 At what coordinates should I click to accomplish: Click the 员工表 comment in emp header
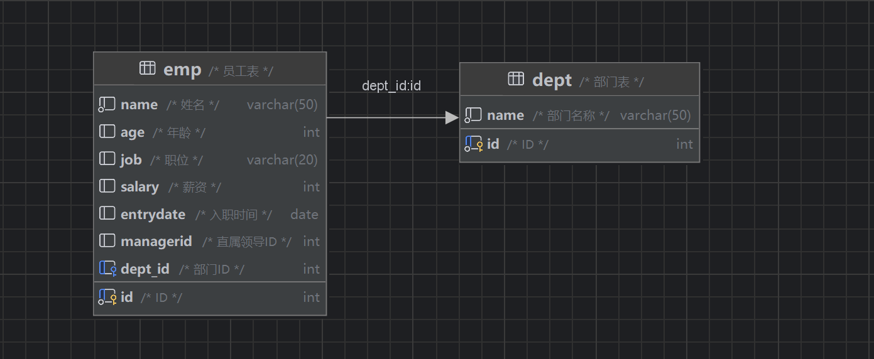pos(241,72)
